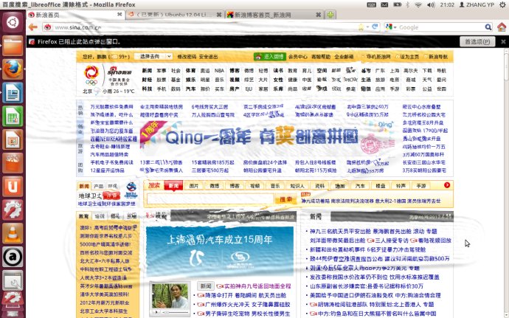The height and width of the screenshot is (318, 509).
Task: Select the 微博 search tab
Action: 214,186
